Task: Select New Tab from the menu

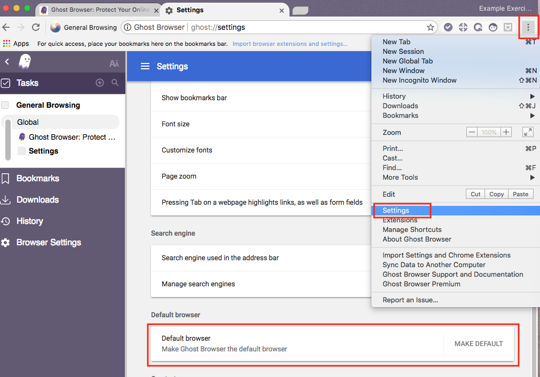Action: coord(456,42)
